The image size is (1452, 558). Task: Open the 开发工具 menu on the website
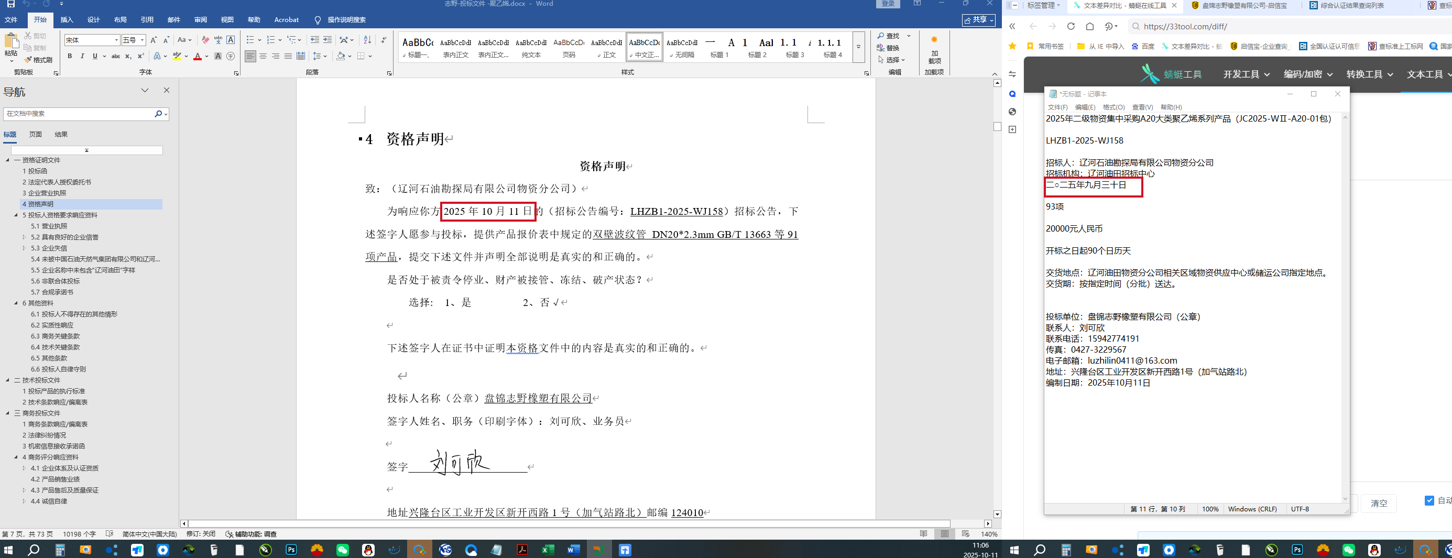click(x=1246, y=74)
